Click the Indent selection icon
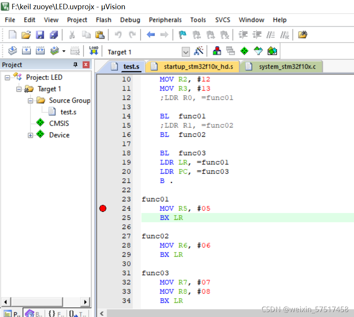 (x=243, y=35)
